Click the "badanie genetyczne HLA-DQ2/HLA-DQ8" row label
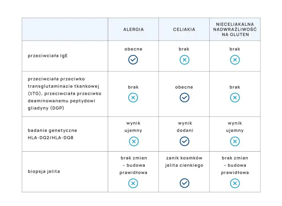Viewport: 282px width, 206px height. coord(53,134)
